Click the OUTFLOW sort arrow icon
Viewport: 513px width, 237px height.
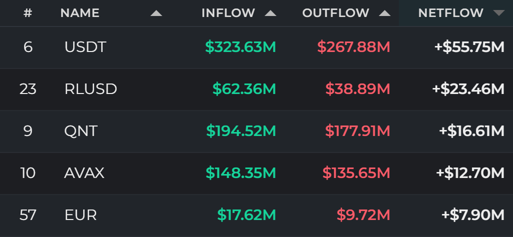[385, 13]
